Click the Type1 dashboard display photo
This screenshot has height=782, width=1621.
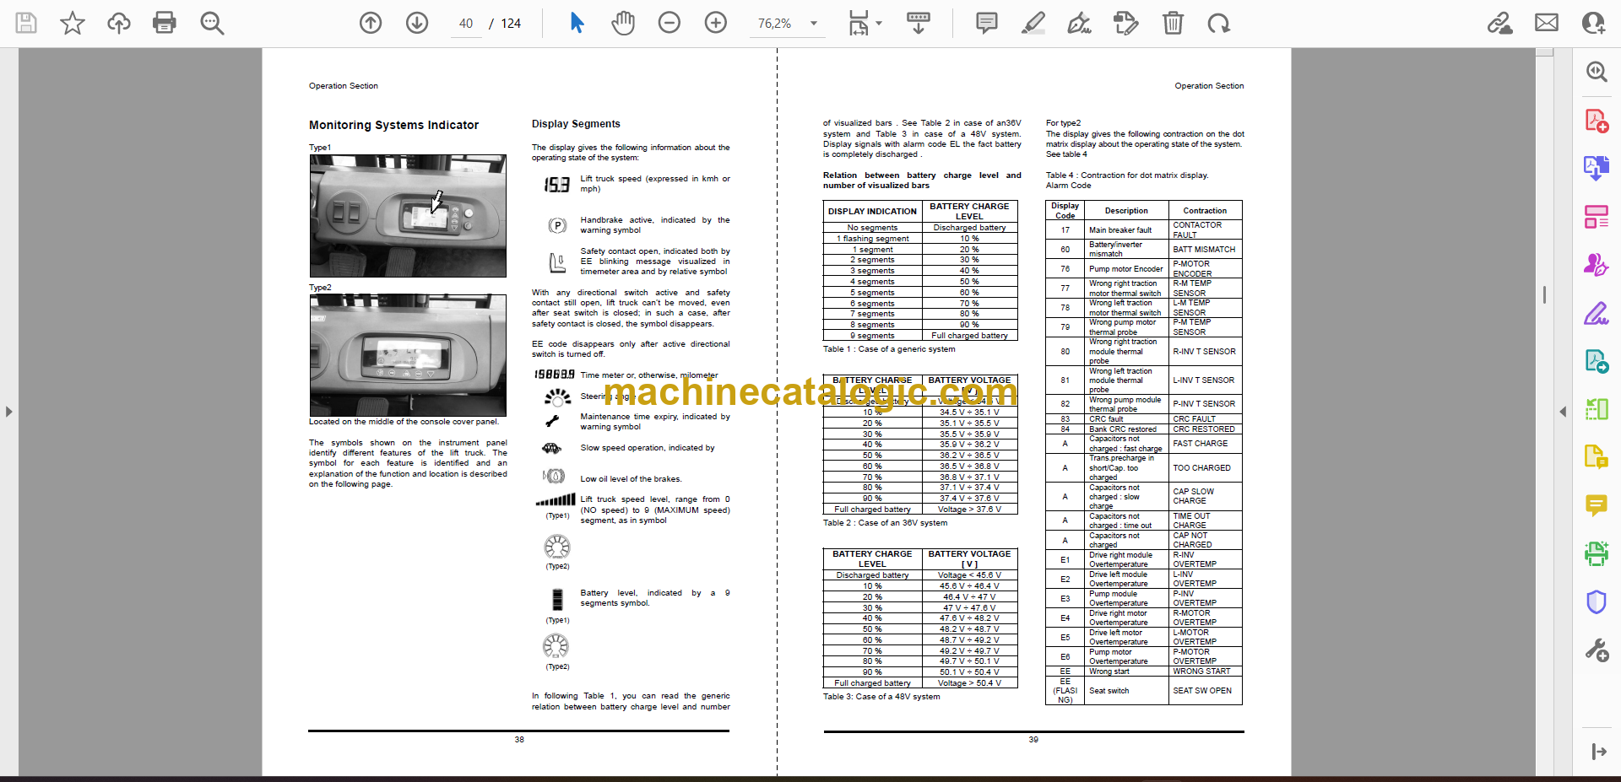click(x=408, y=216)
